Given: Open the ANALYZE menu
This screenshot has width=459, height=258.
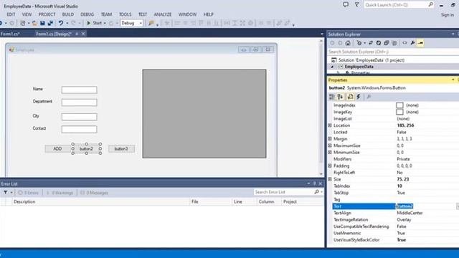Looking at the screenshot, I should pos(163,14).
